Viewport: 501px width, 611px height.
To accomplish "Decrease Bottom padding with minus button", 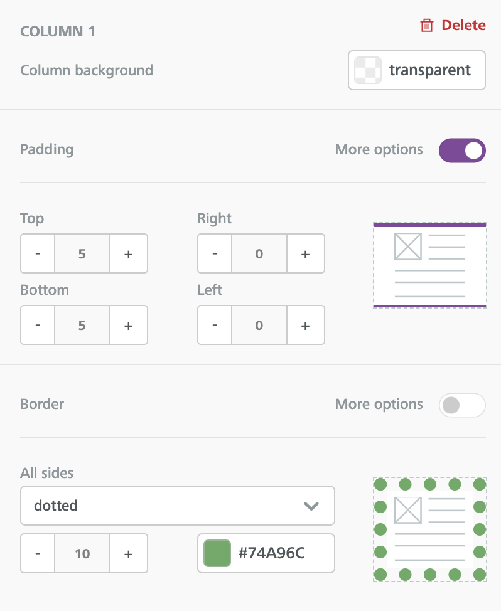I will pyautogui.click(x=38, y=325).
